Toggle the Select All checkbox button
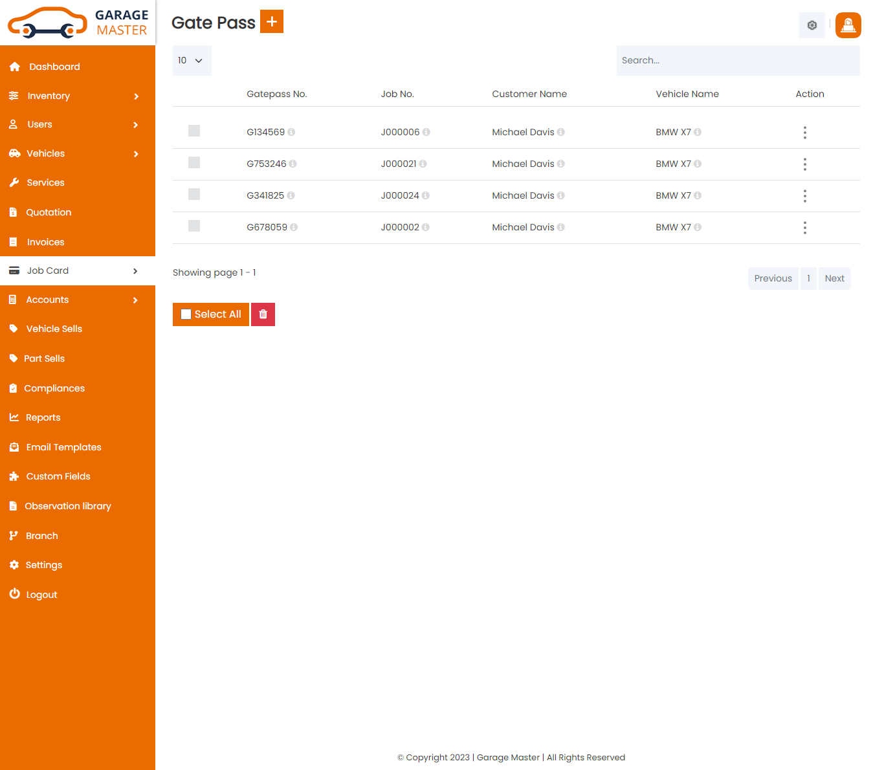 (x=211, y=314)
